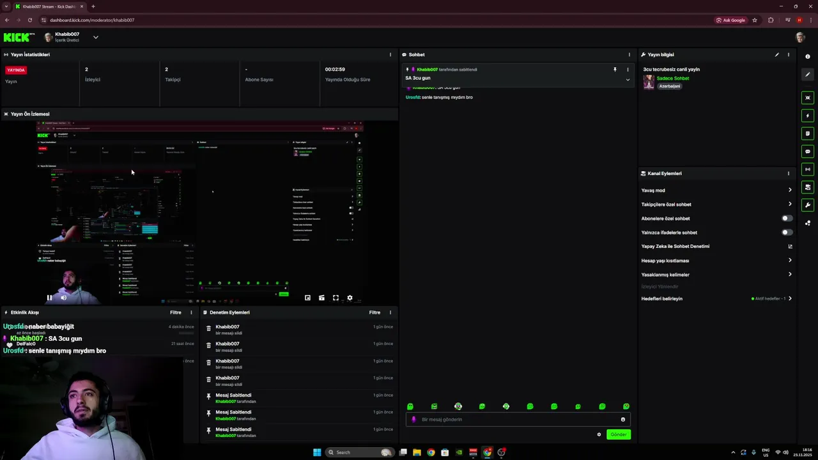Screen dimensions: 818x460
Task: Click the purple microphone badge in message box
Action: 413,420
